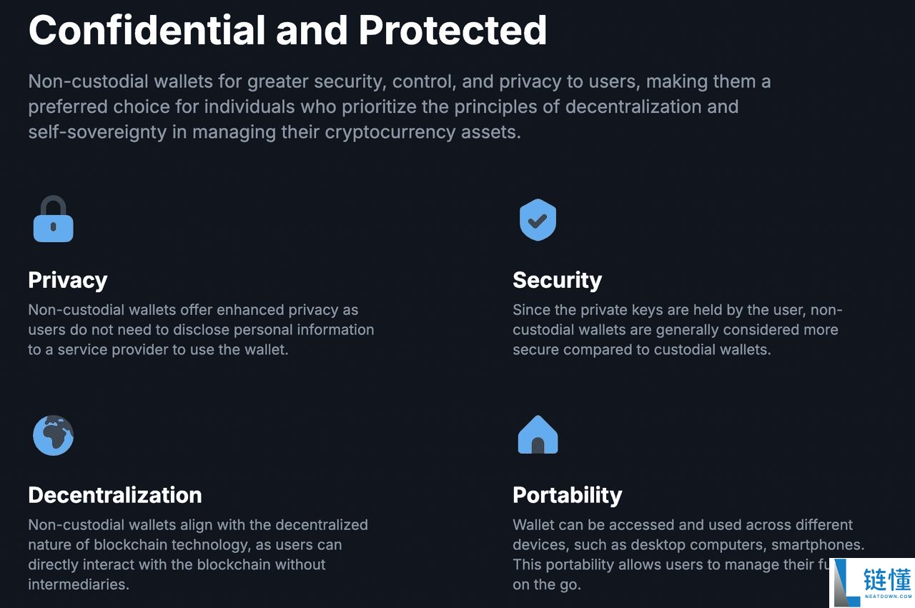915x608 pixels.
Task: Click the 'Confidential and Protected' main heading
Action: click(287, 30)
